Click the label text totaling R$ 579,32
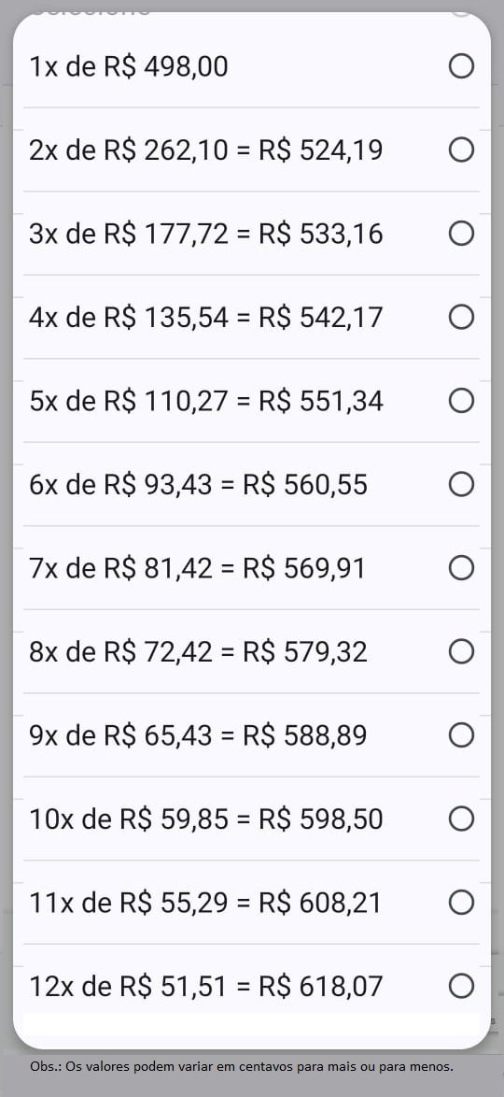504x1097 pixels. click(x=198, y=652)
